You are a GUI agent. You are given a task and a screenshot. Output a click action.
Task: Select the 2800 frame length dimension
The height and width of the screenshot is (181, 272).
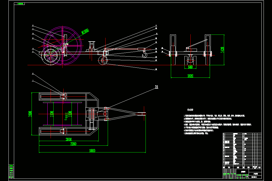click(x=69, y=139)
